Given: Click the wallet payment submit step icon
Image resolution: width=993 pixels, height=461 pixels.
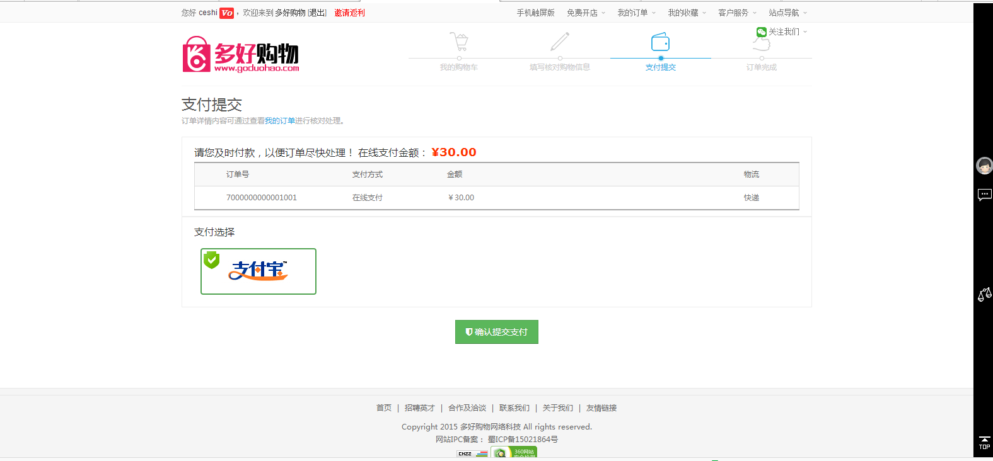Looking at the screenshot, I should tap(660, 42).
